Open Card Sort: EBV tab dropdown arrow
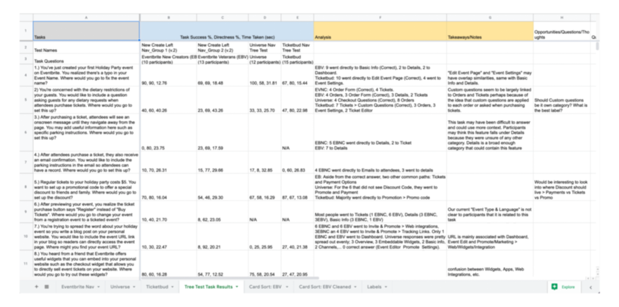 point(287,287)
